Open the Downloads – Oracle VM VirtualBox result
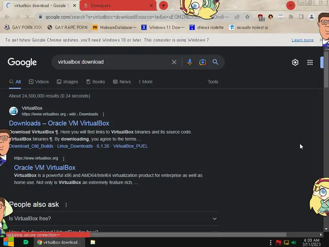 [59, 123]
